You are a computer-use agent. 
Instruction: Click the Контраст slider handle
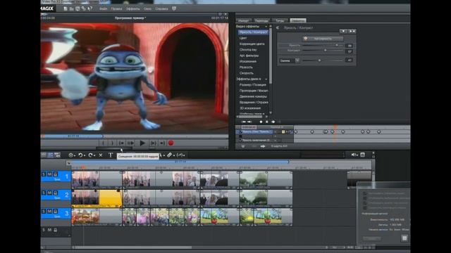pyautogui.click(x=326, y=51)
